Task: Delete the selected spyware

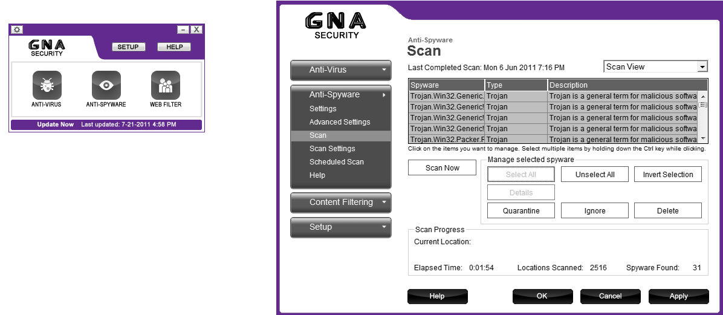Action: 667,211
